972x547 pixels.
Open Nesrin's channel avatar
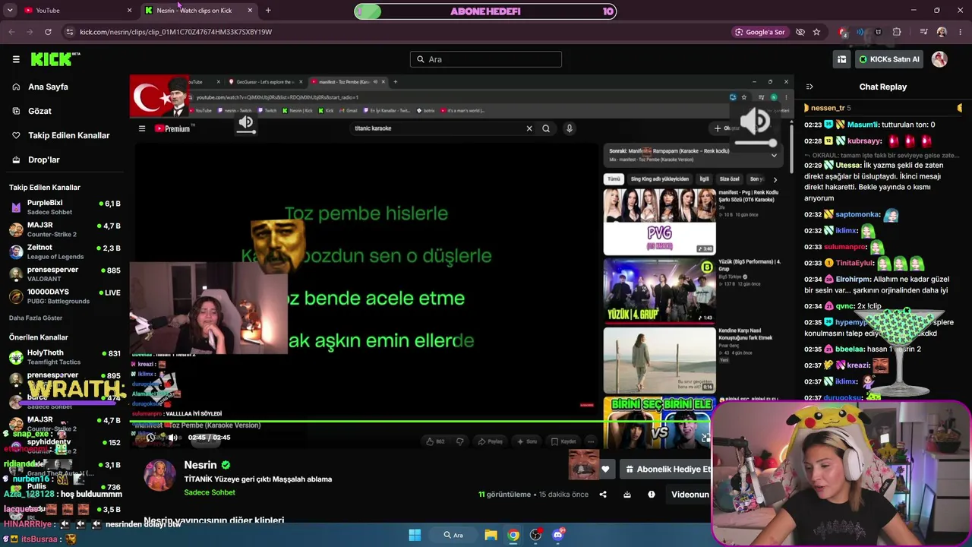click(x=160, y=476)
